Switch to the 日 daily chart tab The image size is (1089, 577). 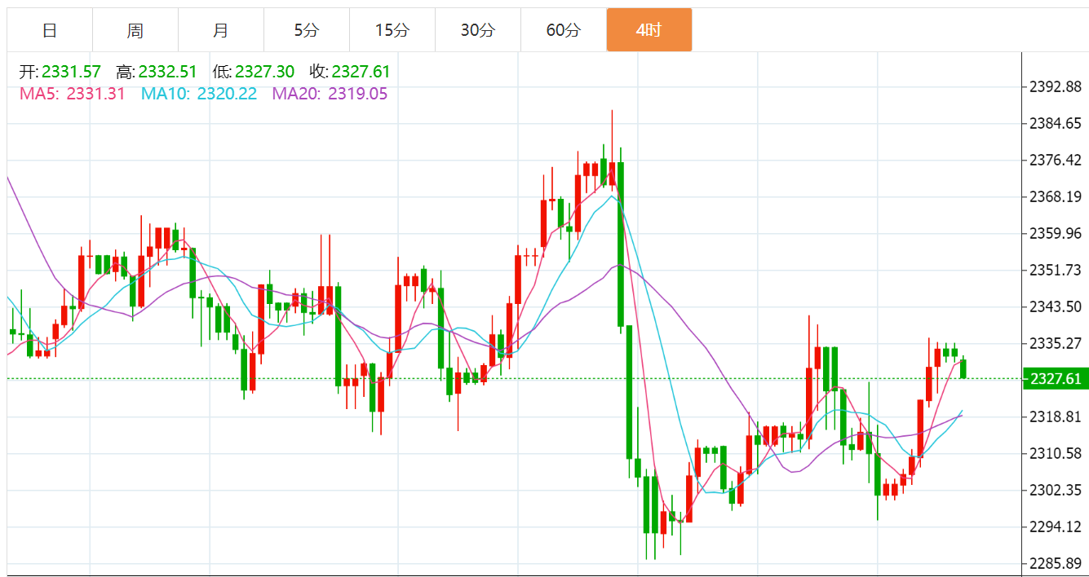coord(50,30)
